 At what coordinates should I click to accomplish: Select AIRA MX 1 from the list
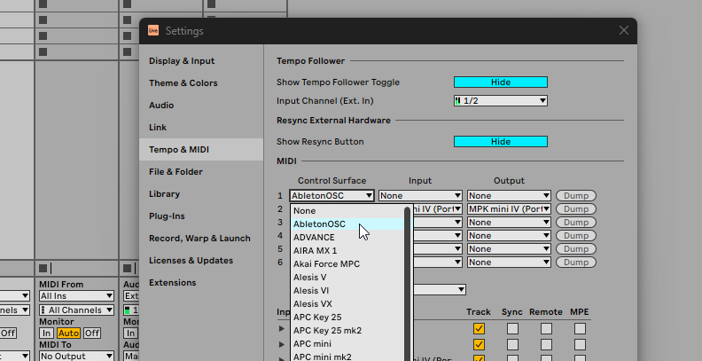coord(347,251)
